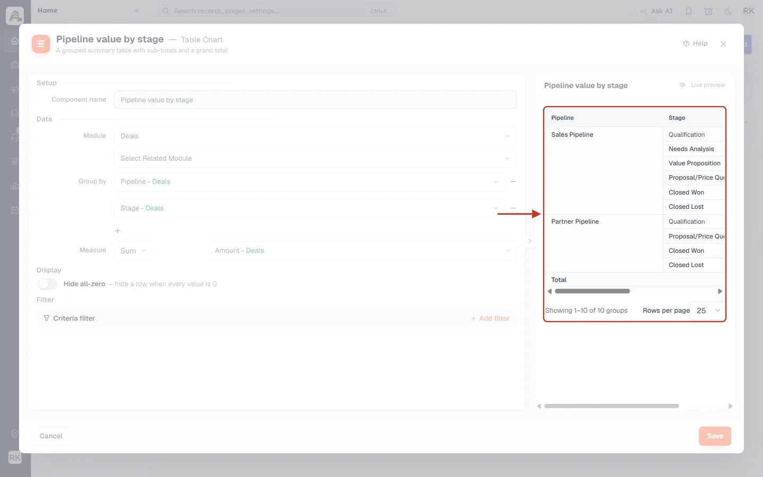Open Ask AI in the top bar
Image resolution: width=763 pixels, height=477 pixels.
656,11
